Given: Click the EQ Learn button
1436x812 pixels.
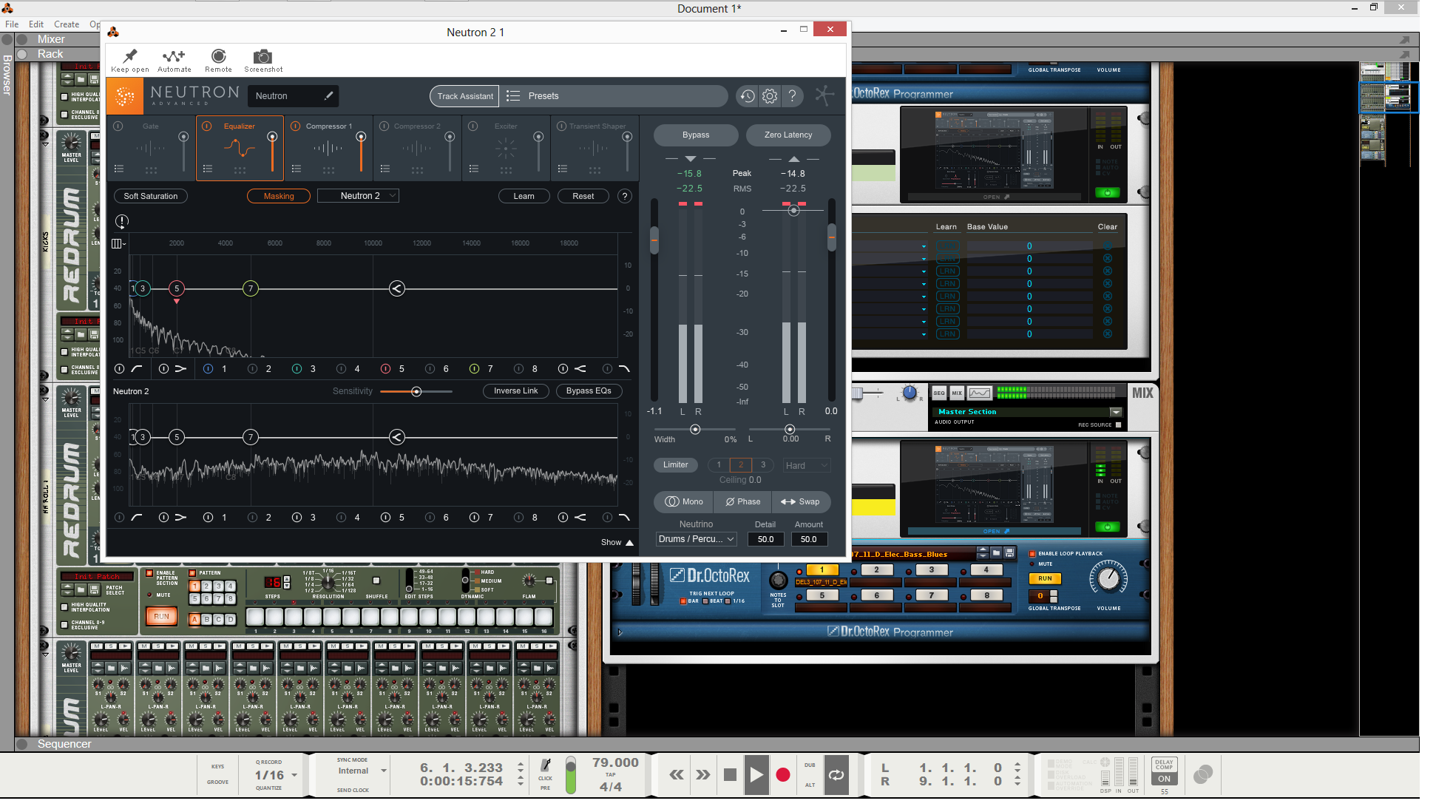Looking at the screenshot, I should (x=524, y=196).
